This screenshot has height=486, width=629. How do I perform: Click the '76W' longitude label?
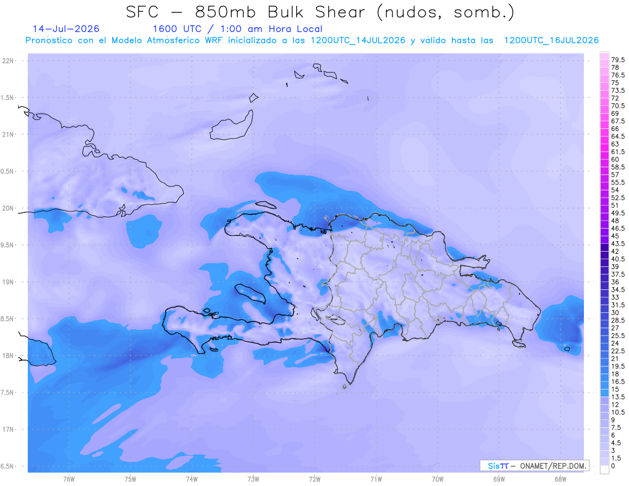pos(69,479)
